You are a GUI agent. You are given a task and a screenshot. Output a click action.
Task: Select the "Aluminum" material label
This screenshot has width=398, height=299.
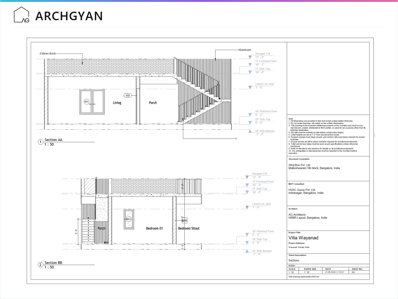point(245,50)
